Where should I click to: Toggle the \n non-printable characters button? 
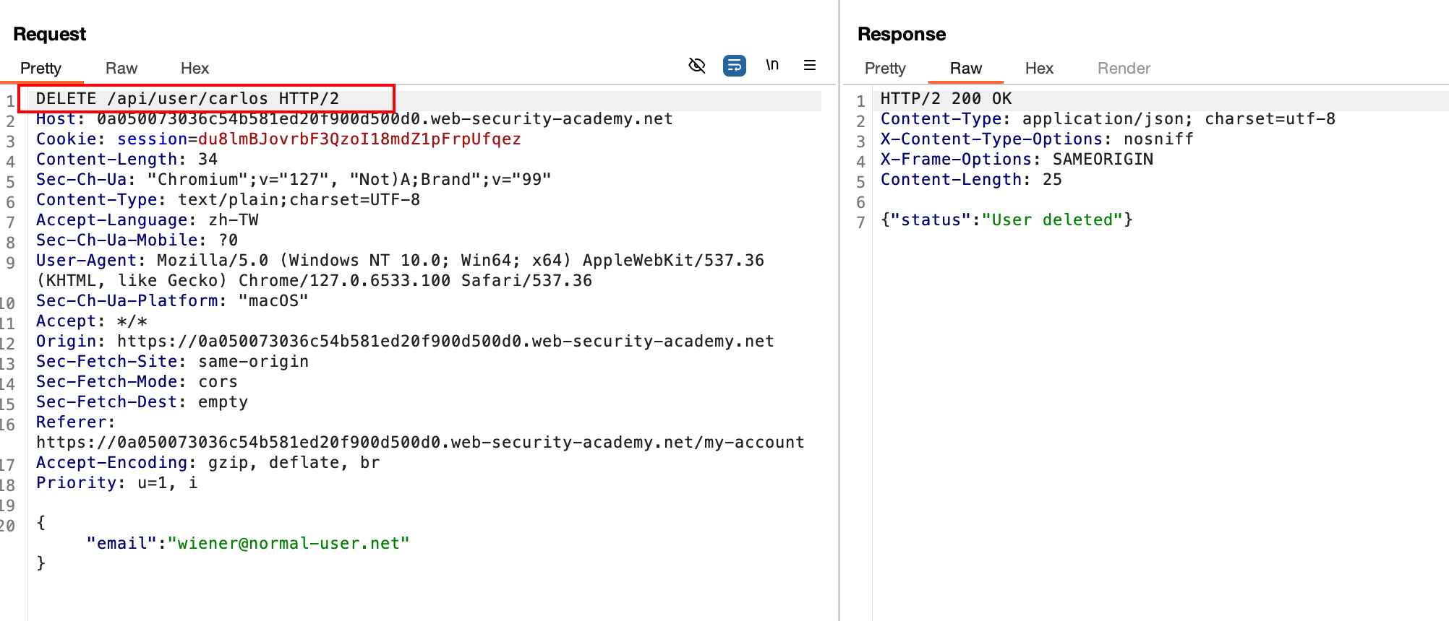(772, 66)
